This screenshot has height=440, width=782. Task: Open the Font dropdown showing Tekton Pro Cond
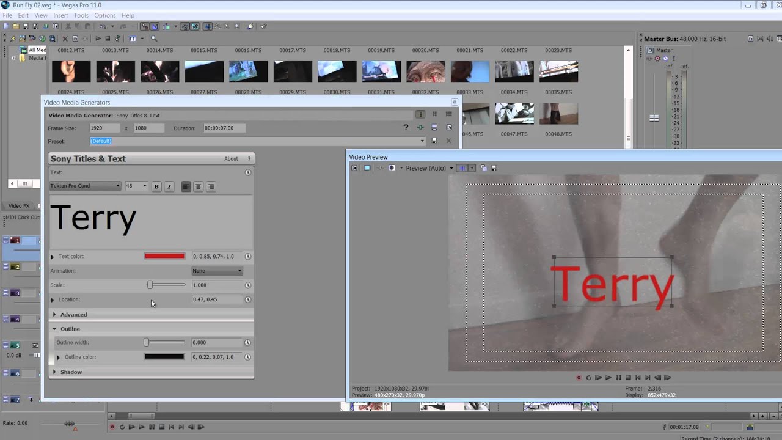point(85,186)
